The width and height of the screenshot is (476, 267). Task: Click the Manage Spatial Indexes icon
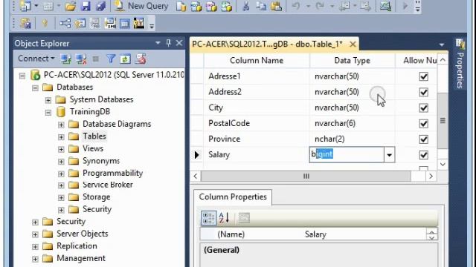click(x=139, y=23)
